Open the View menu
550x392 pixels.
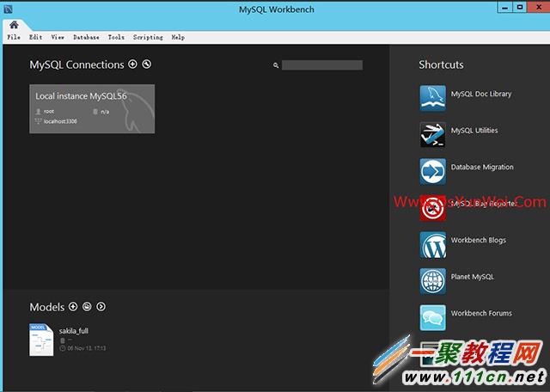(58, 37)
